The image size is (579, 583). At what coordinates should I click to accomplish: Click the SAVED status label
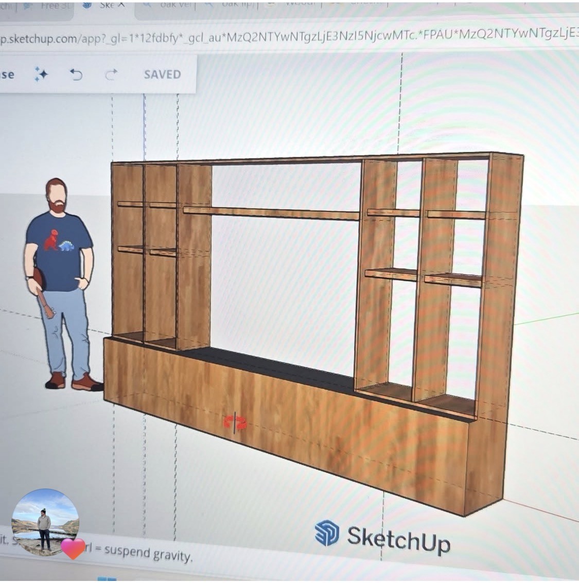pyautogui.click(x=162, y=75)
